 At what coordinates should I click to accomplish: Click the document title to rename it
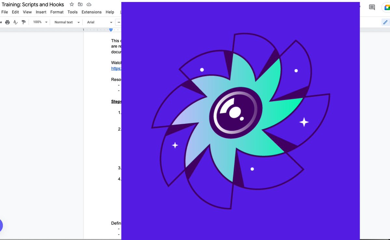click(32, 5)
